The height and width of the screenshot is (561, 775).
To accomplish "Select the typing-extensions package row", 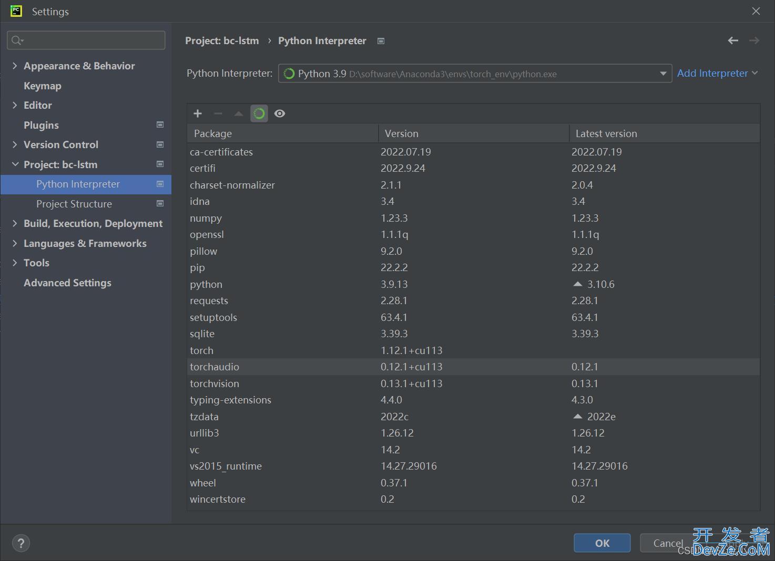I will [x=474, y=400].
